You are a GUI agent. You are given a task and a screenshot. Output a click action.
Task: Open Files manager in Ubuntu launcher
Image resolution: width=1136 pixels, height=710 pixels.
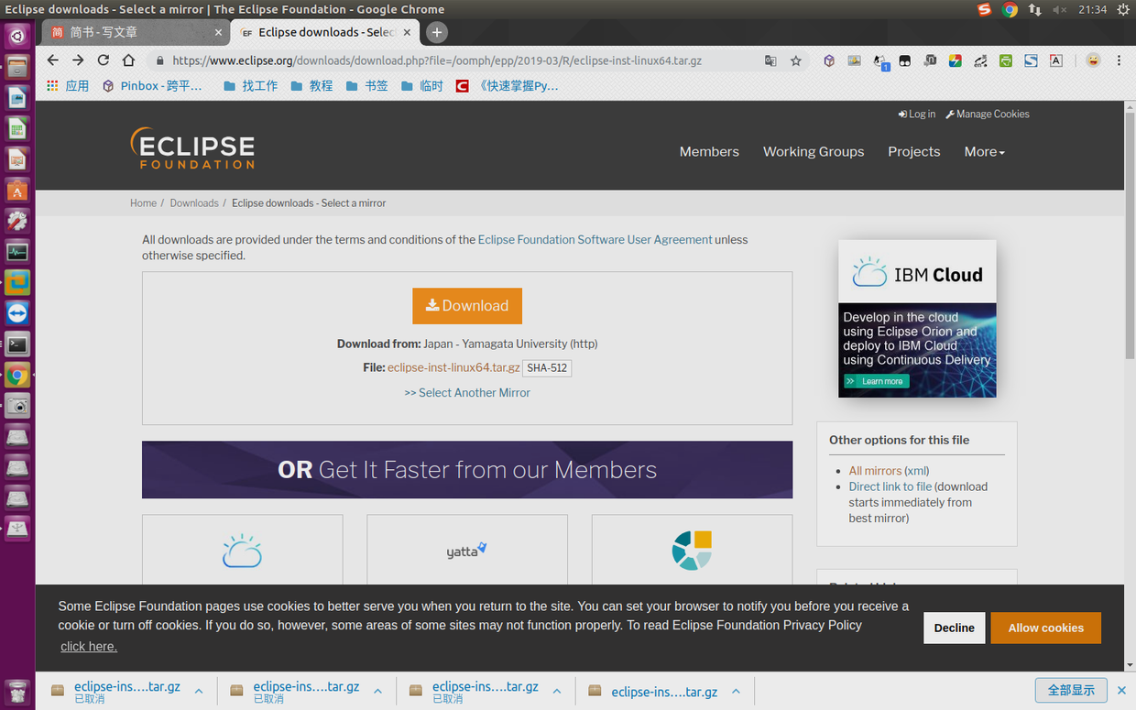click(x=17, y=67)
